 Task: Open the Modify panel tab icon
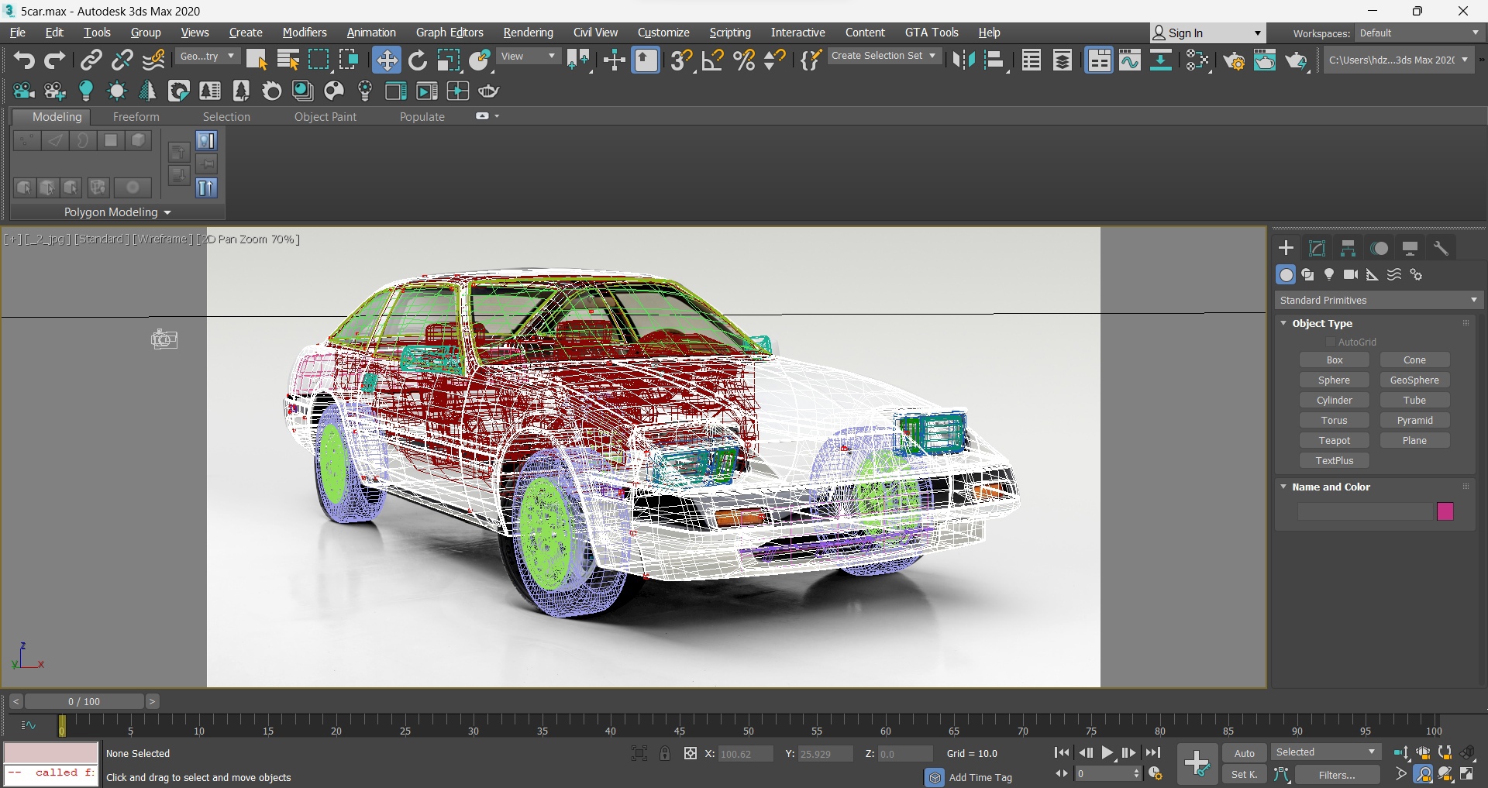(1317, 248)
